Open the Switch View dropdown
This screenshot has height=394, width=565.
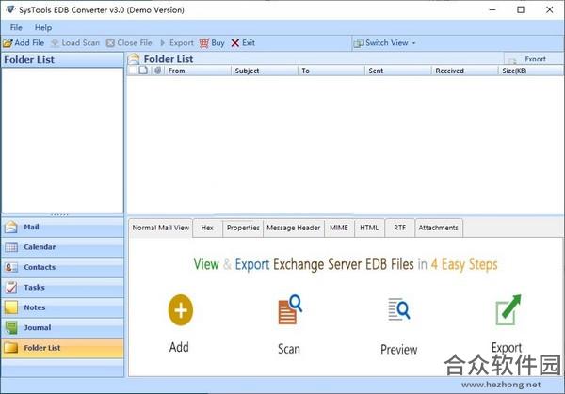coord(385,43)
